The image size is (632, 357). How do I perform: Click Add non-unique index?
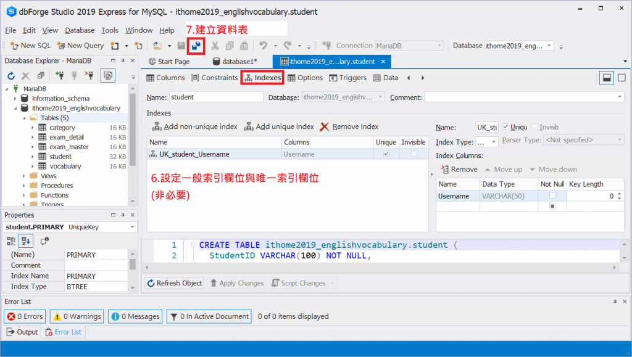coord(194,127)
